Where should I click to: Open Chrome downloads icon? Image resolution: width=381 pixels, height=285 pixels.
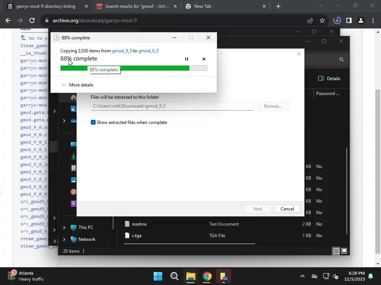point(337,21)
